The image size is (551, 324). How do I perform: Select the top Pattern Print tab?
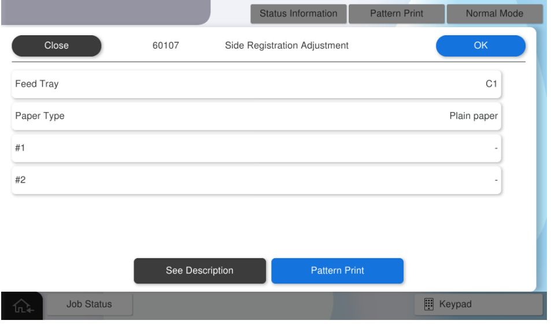(397, 14)
